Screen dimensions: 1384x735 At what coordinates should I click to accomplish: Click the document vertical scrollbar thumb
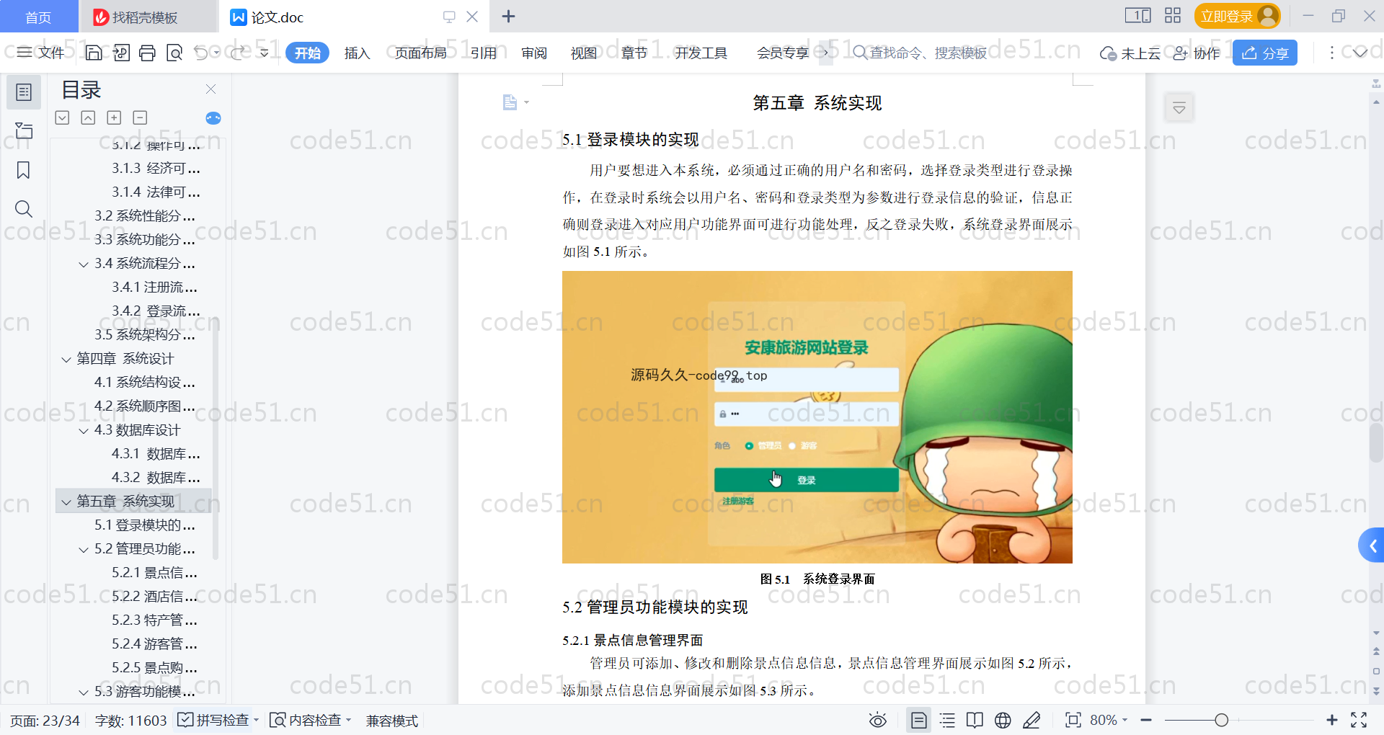(x=1376, y=443)
